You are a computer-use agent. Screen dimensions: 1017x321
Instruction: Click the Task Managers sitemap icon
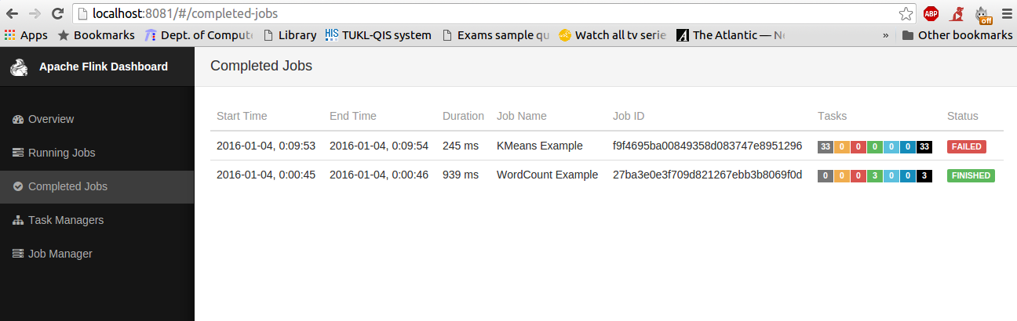[x=19, y=221]
